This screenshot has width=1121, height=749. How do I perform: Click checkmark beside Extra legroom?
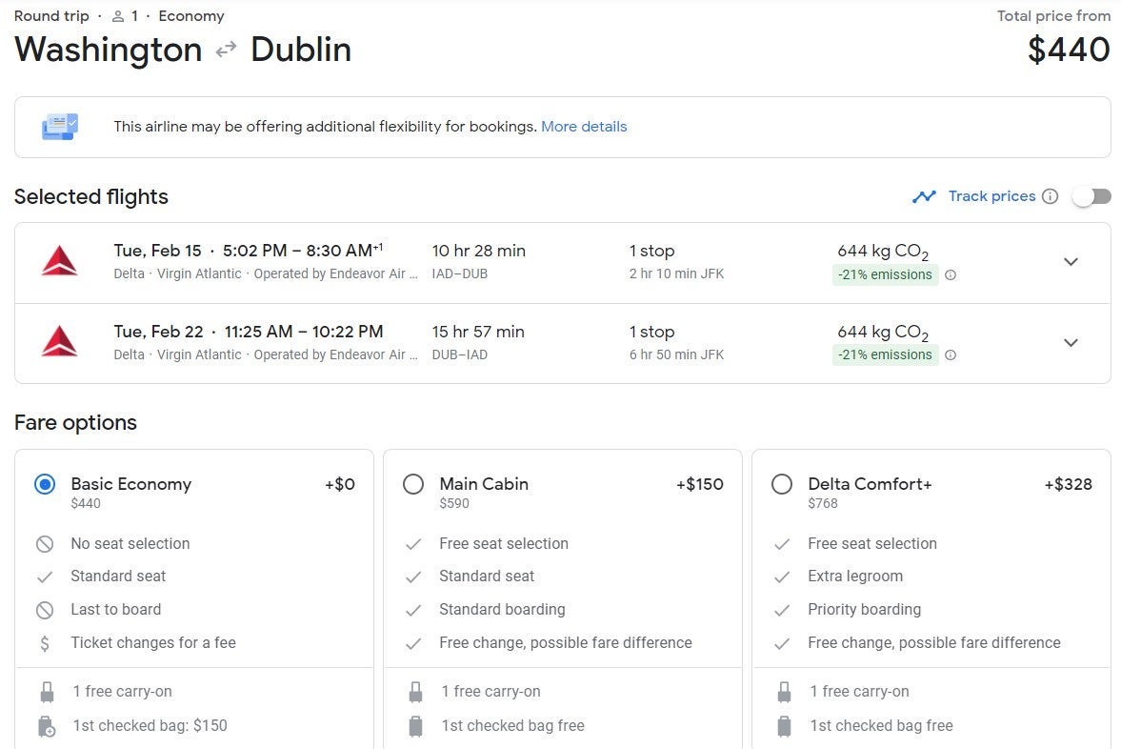pos(782,577)
